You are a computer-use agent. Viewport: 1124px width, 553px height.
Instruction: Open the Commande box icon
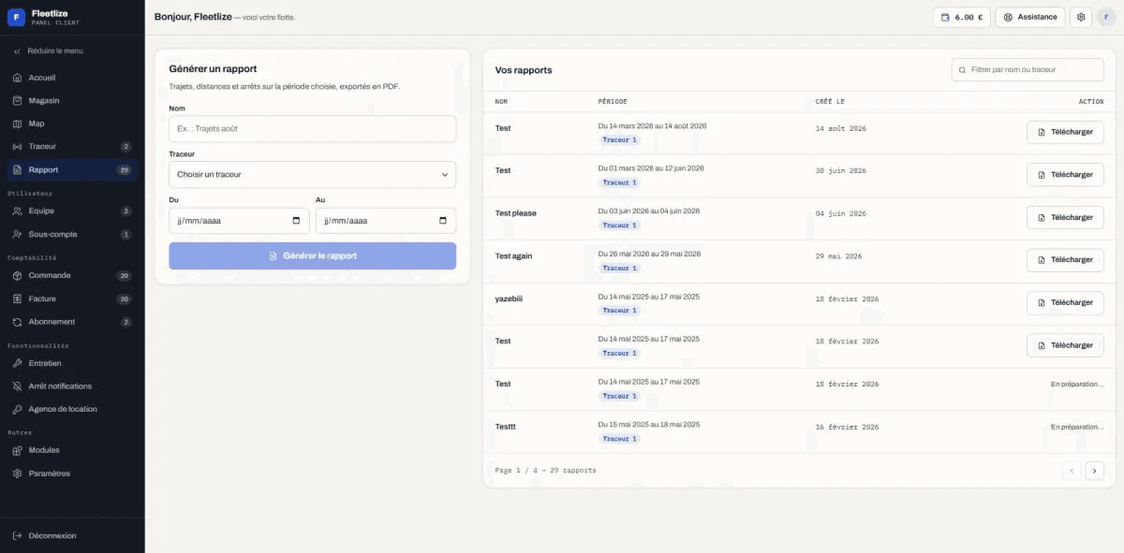click(17, 276)
